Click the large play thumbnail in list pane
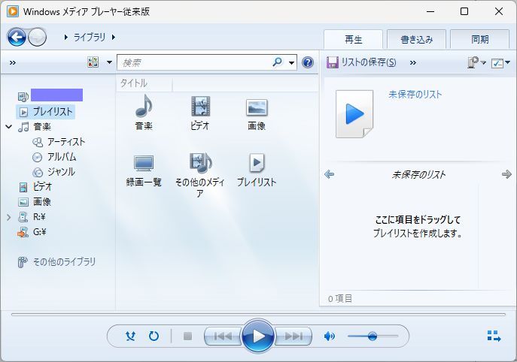The width and height of the screenshot is (517, 362). tap(354, 114)
